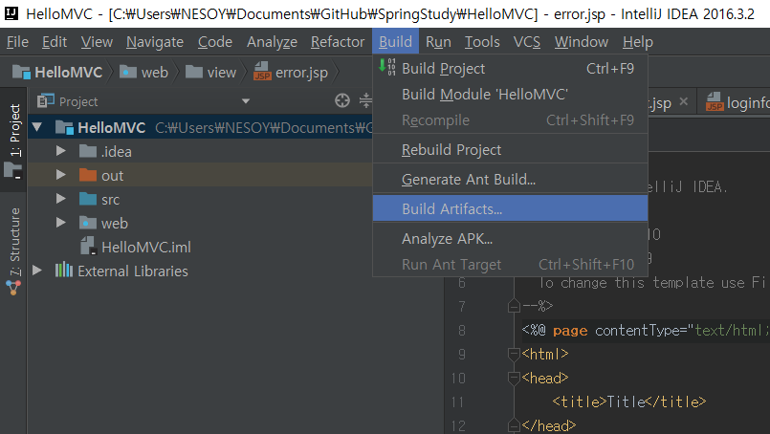Open the Tools menu
The image size is (770, 434).
[482, 42]
